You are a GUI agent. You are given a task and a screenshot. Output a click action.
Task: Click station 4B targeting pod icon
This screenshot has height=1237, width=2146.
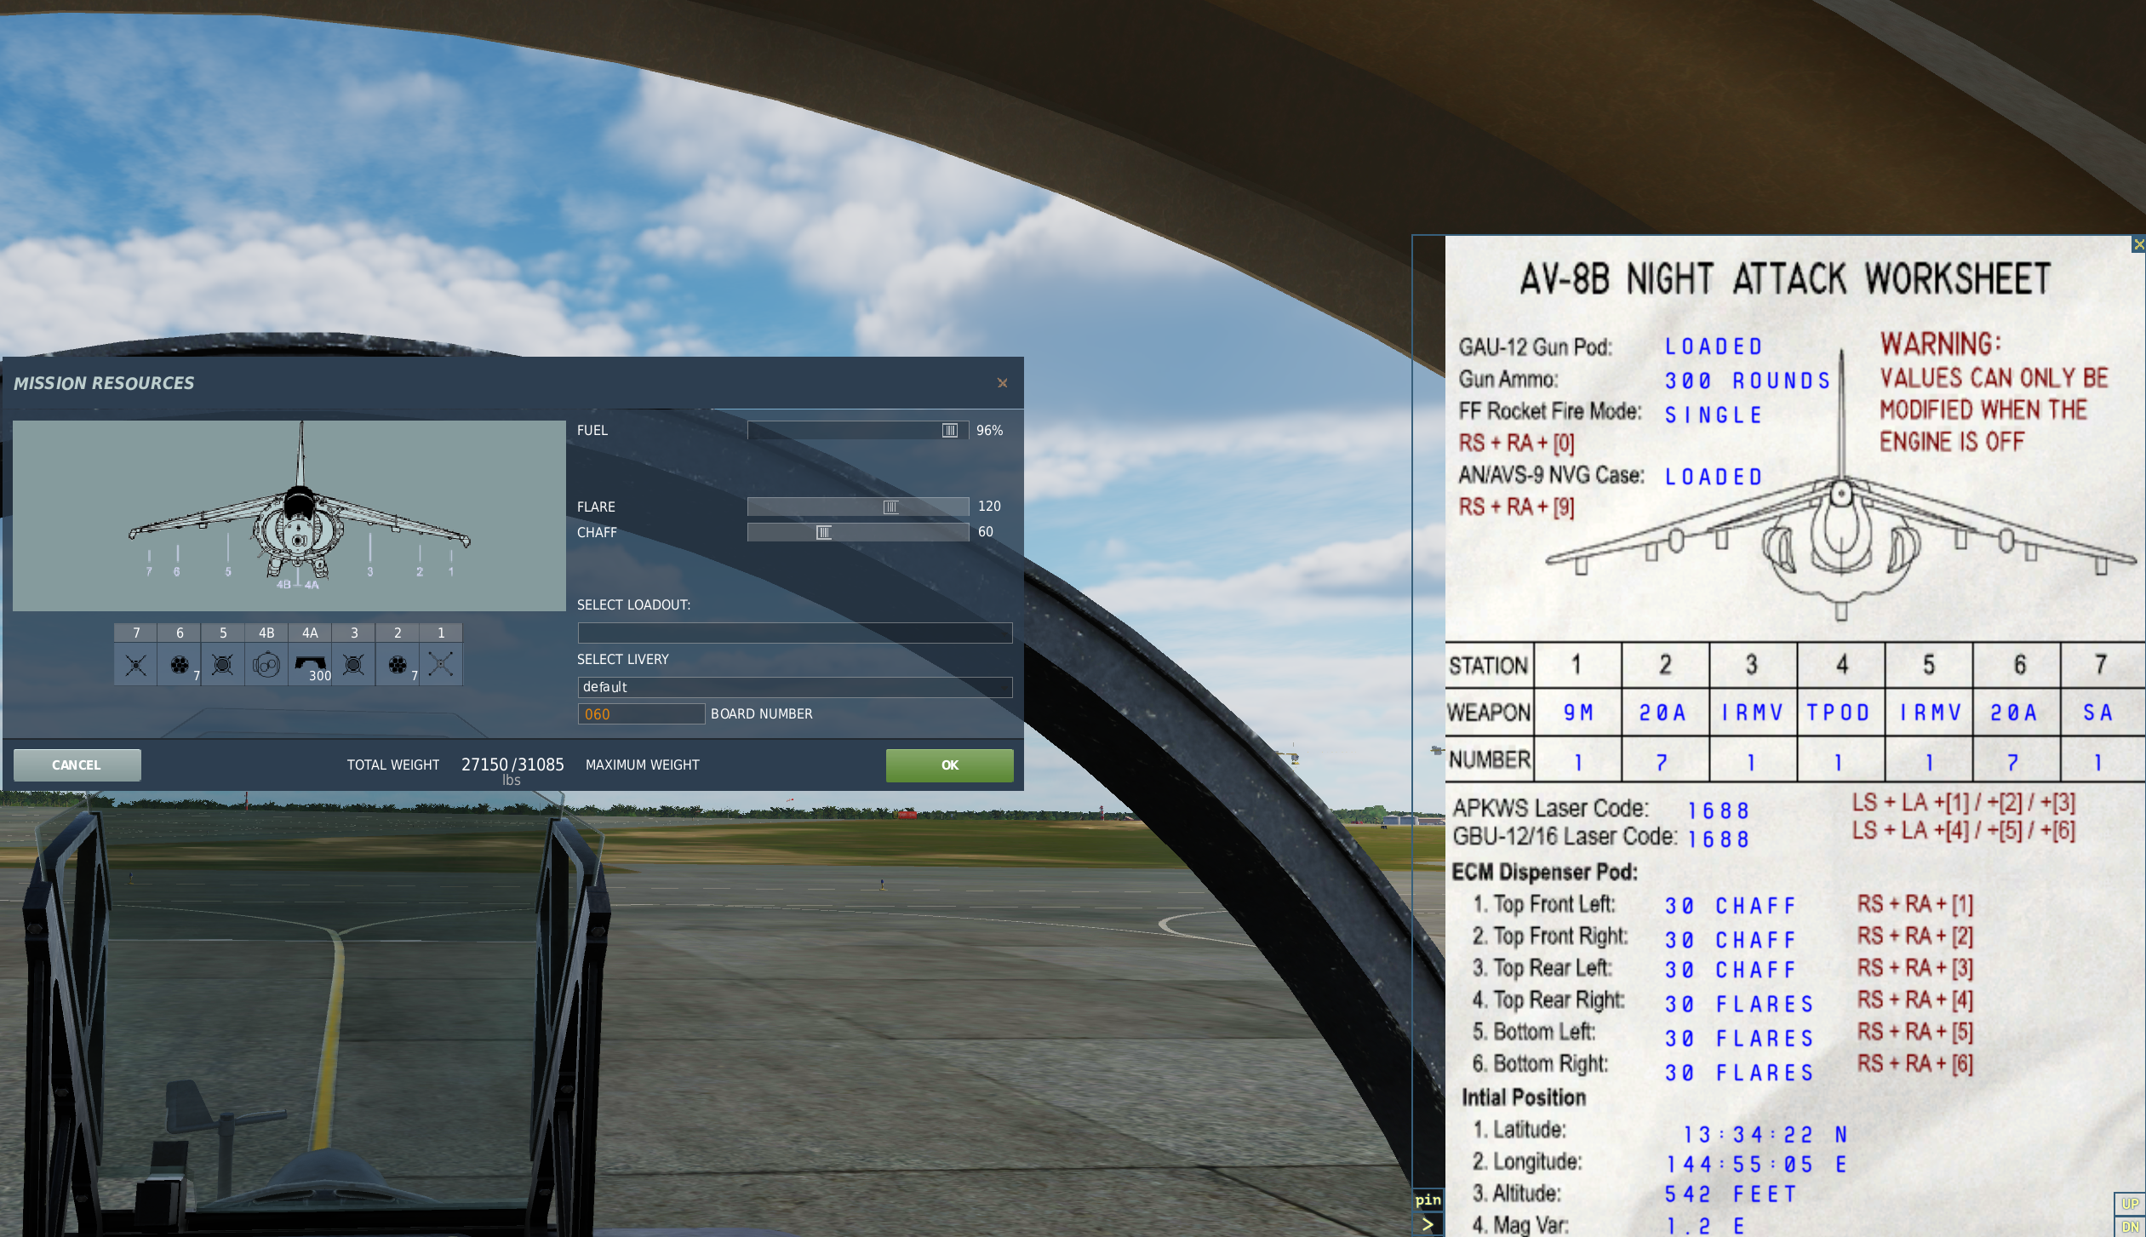[266, 664]
